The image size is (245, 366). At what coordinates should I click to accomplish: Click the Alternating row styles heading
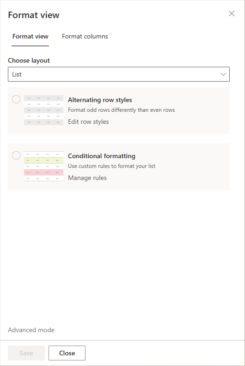(100, 100)
